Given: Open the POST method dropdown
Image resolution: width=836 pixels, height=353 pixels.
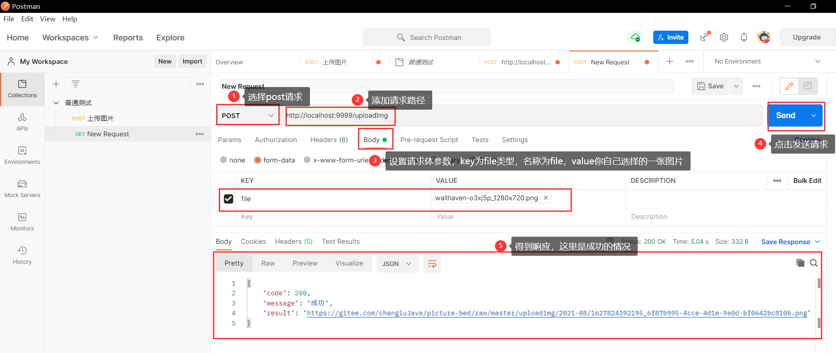Looking at the screenshot, I should click(248, 115).
